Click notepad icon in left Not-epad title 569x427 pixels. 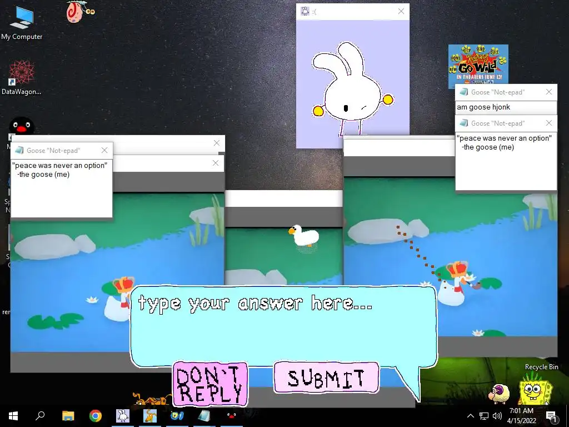19,150
